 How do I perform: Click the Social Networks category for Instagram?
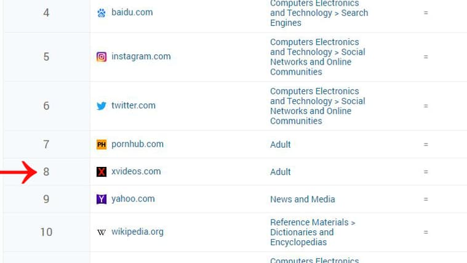pyautogui.click(x=317, y=57)
